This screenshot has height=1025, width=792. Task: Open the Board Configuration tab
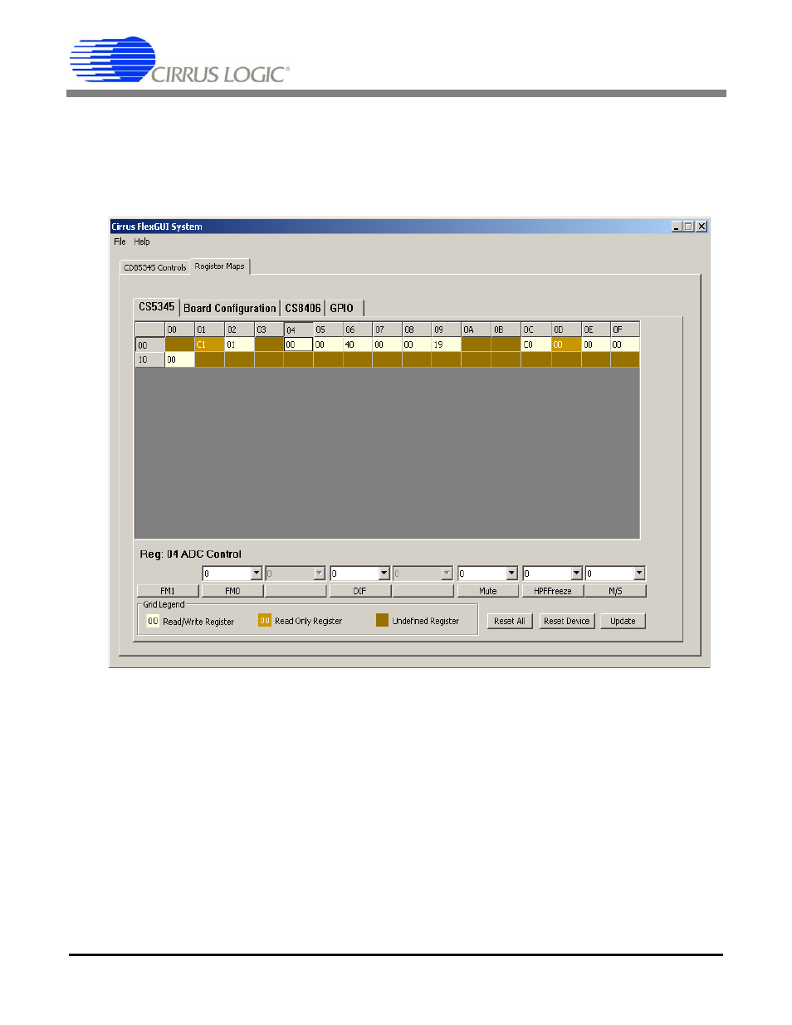pyautogui.click(x=230, y=308)
